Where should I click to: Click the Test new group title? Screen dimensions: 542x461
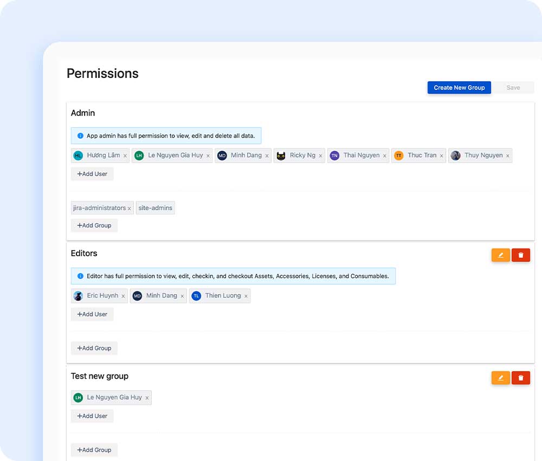point(100,376)
